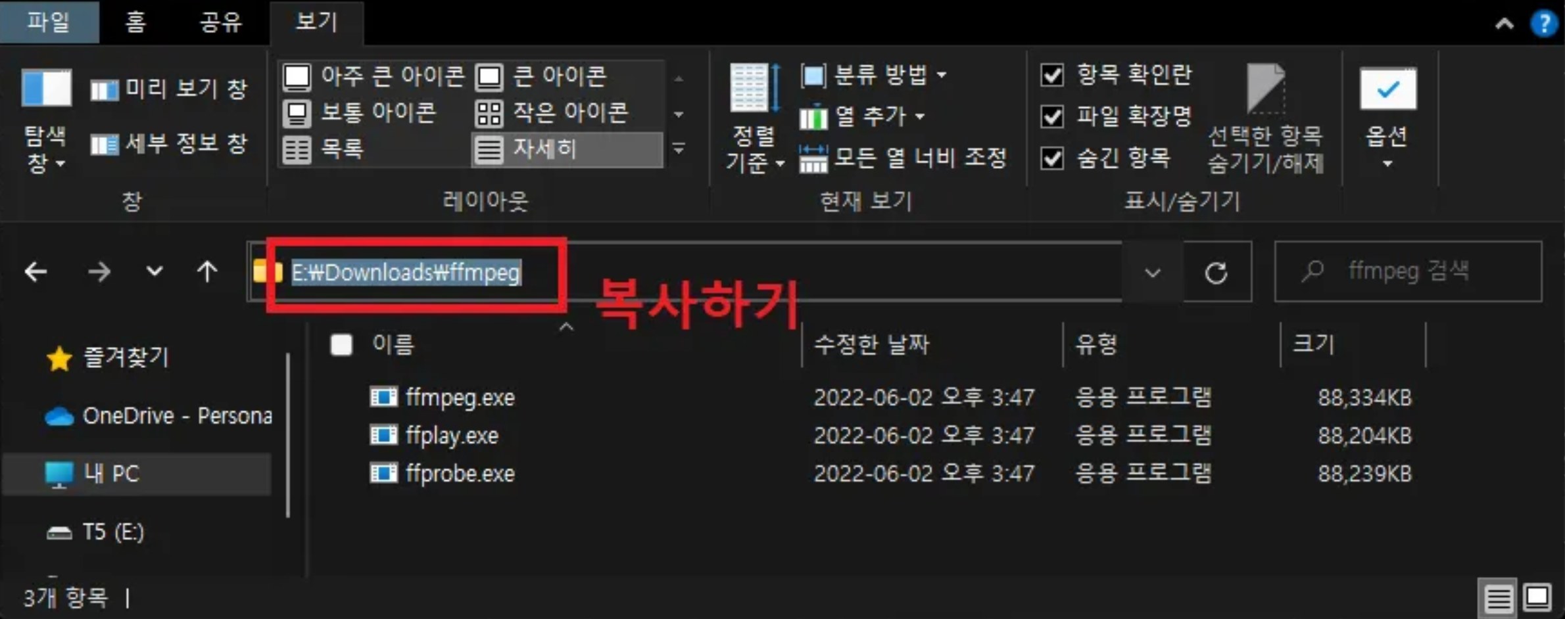The height and width of the screenshot is (619, 1565).
Task: Click the address bar path E:\Downloads\ffmpeg
Action: pyautogui.click(x=406, y=272)
